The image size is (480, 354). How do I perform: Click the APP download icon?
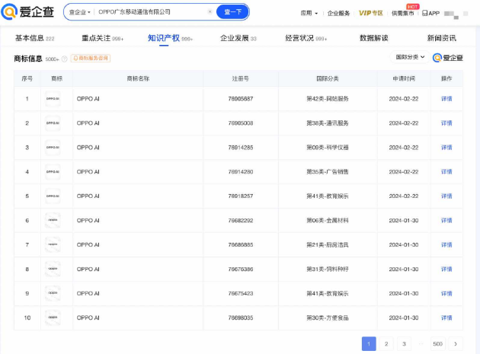[x=430, y=13]
